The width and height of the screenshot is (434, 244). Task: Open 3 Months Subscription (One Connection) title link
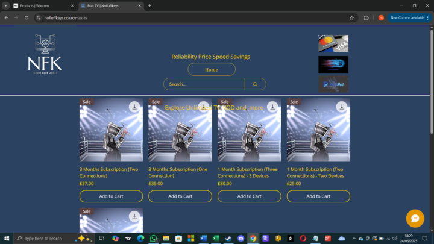pyautogui.click(x=178, y=173)
